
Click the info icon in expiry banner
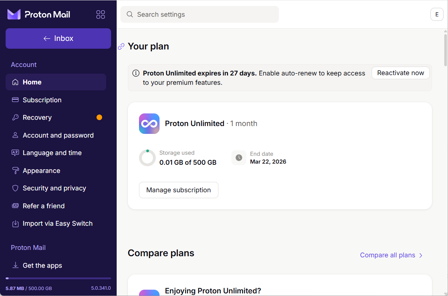[136, 73]
